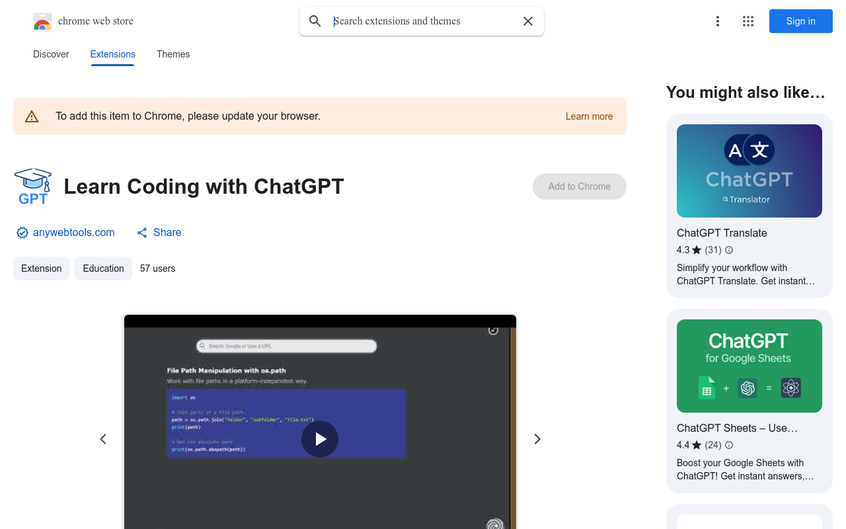Click the Chrome Web Store logo
846x529 pixels.
(42, 21)
